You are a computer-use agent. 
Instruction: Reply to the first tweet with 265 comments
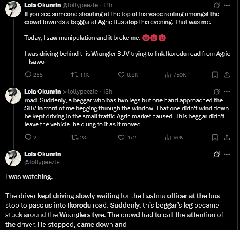33,75
